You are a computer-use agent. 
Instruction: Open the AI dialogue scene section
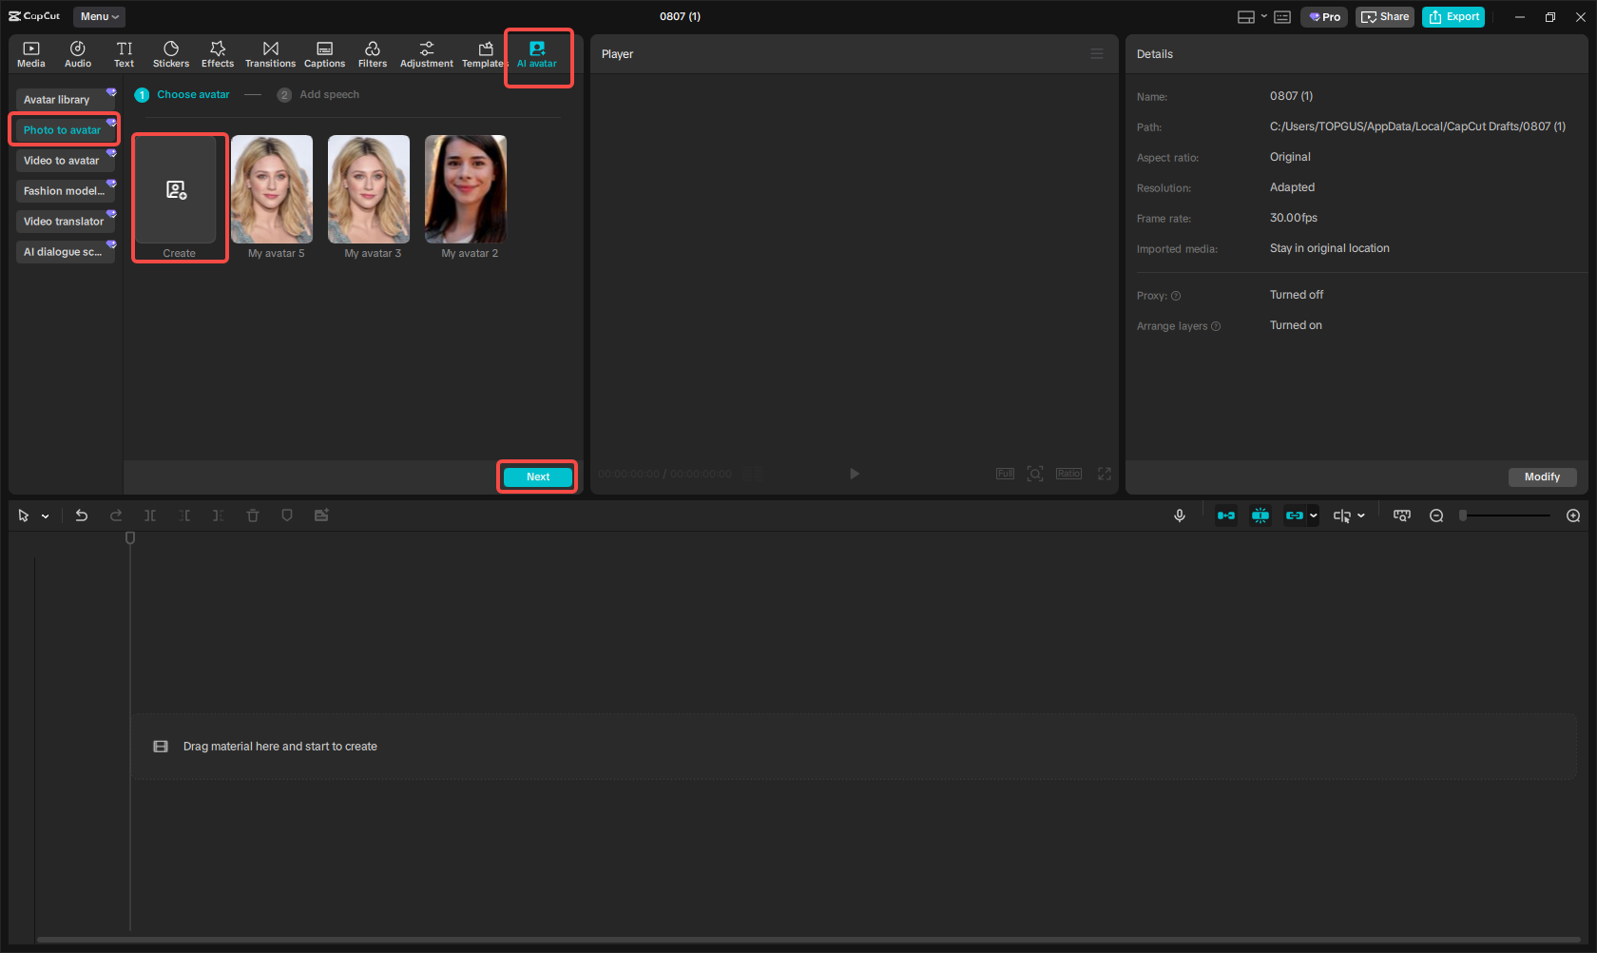(65, 252)
